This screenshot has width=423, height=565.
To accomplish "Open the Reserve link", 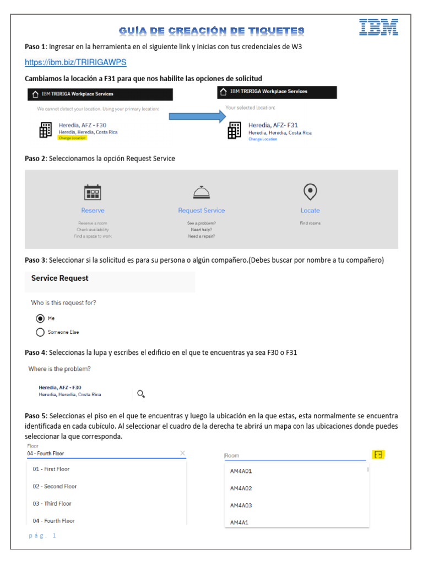I will (93, 210).
